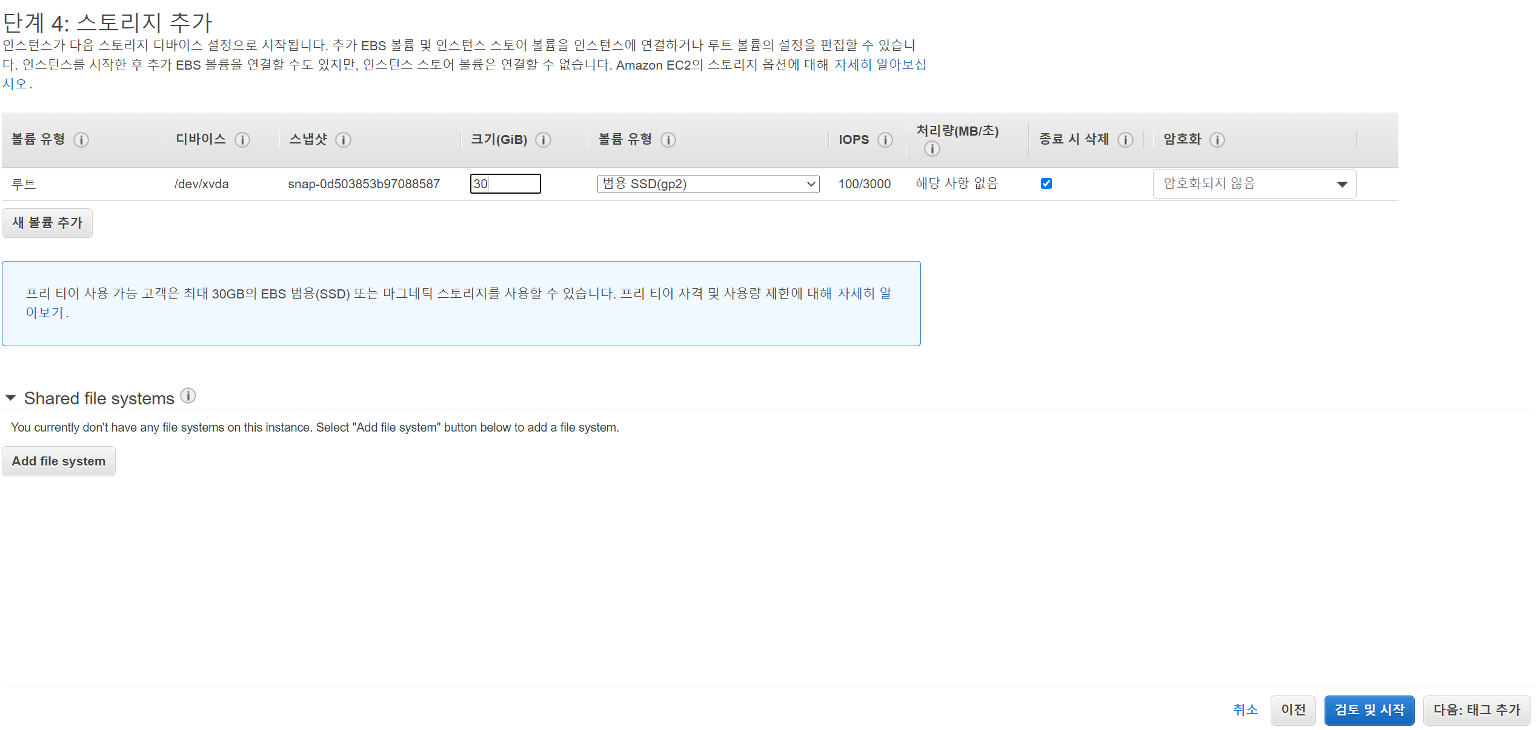Click info icon next to 암호화 header
This screenshot has width=1536, height=730.
[1217, 140]
